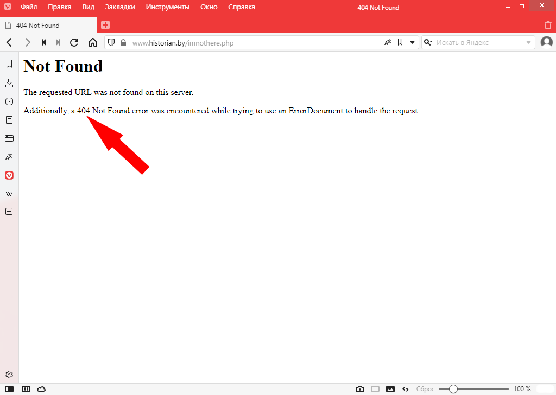Toggle images display in status bar

tap(390, 389)
